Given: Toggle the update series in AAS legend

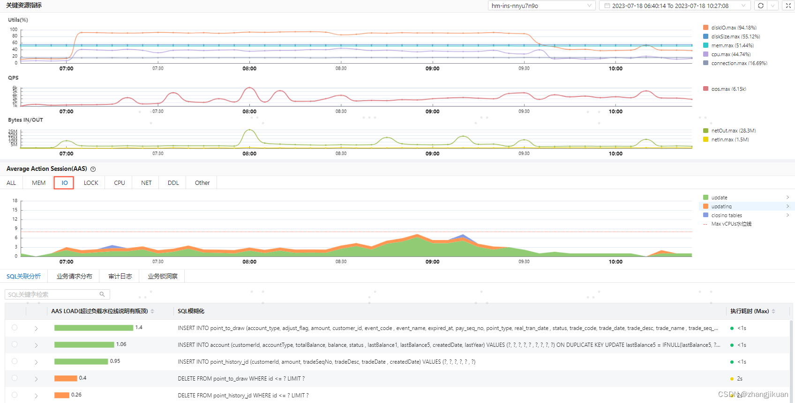Looking at the screenshot, I should (x=719, y=198).
